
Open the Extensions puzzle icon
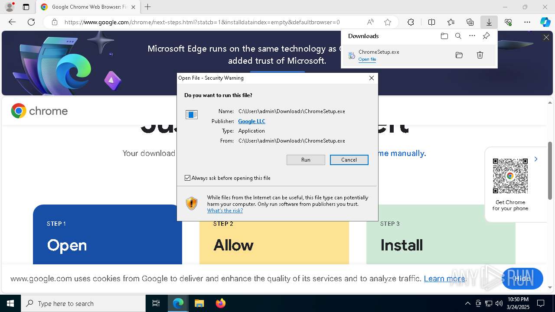click(x=411, y=22)
